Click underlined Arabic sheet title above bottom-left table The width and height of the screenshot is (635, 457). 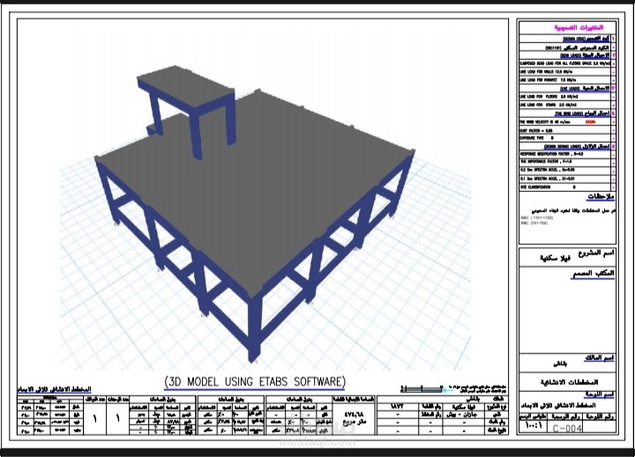pos(55,389)
